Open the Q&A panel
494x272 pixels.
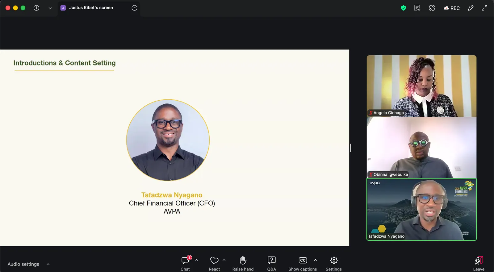pyautogui.click(x=272, y=263)
